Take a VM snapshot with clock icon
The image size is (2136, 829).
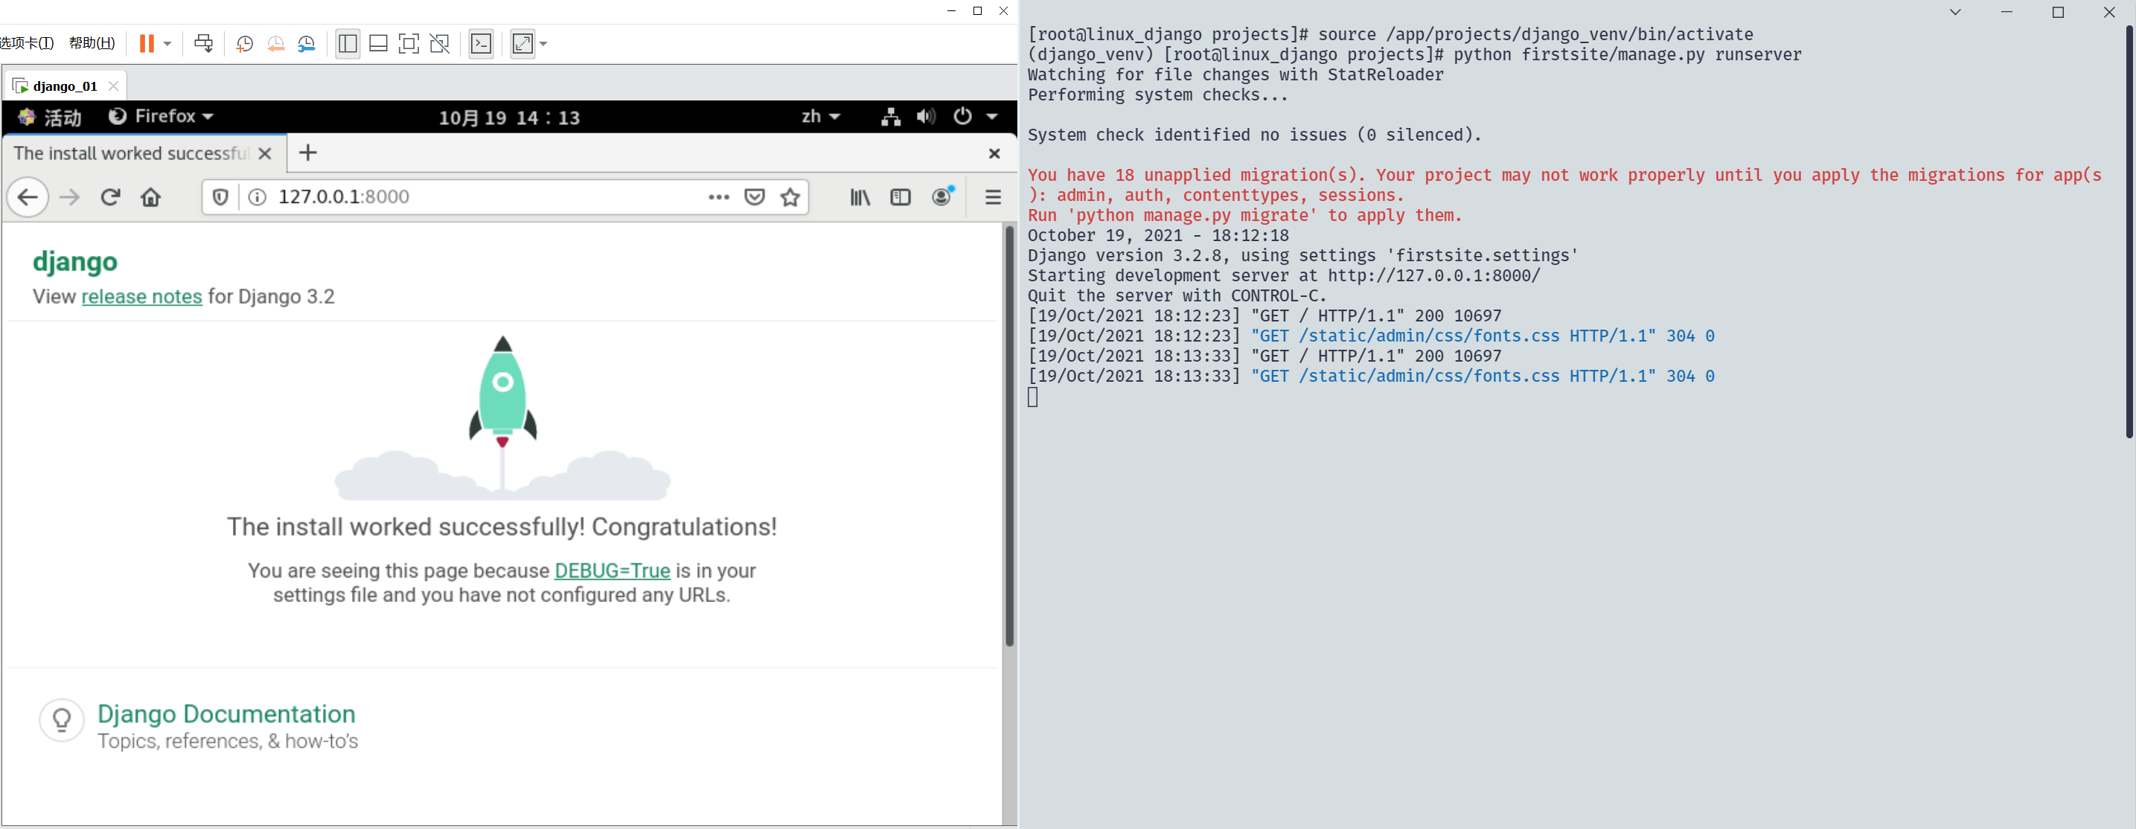244,44
